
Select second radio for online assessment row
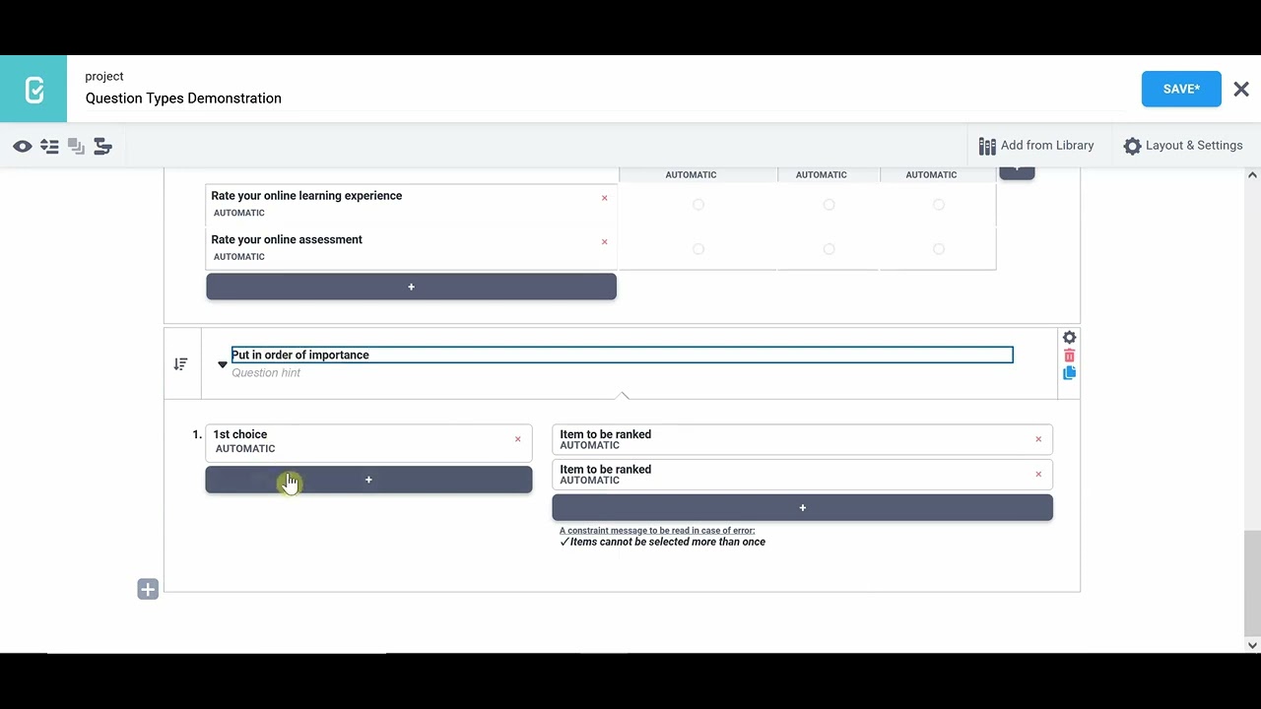click(x=829, y=249)
